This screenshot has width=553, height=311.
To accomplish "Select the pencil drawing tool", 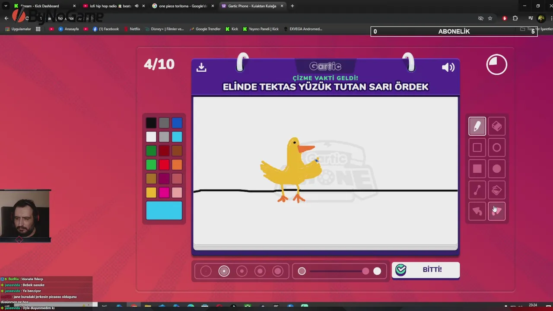I will click(477, 126).
